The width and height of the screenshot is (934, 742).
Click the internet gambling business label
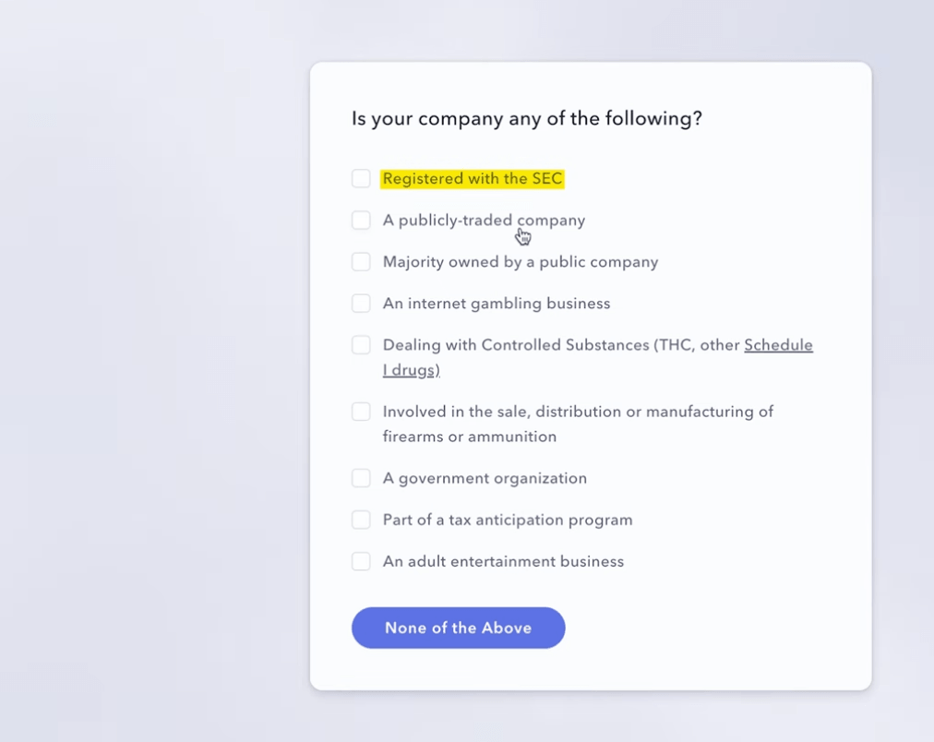pos(496,303)
